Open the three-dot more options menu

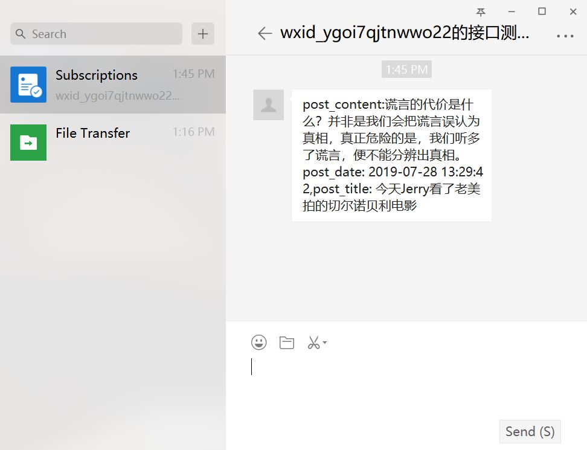click(565, 36)
